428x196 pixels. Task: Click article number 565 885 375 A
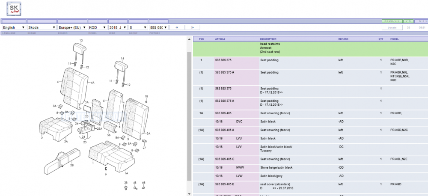[x=225, y=73]
